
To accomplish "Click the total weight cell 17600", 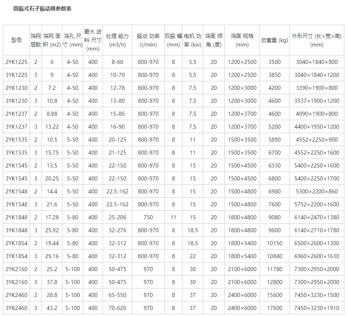I will click(x=274, y=308).
